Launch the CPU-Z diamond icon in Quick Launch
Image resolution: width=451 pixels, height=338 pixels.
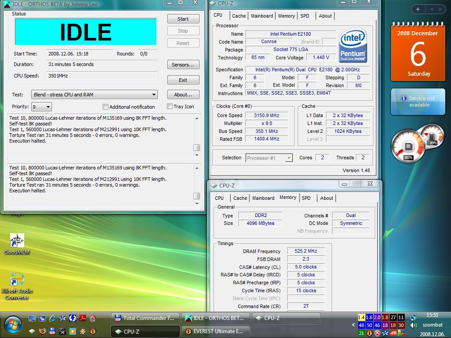(32, 331)
